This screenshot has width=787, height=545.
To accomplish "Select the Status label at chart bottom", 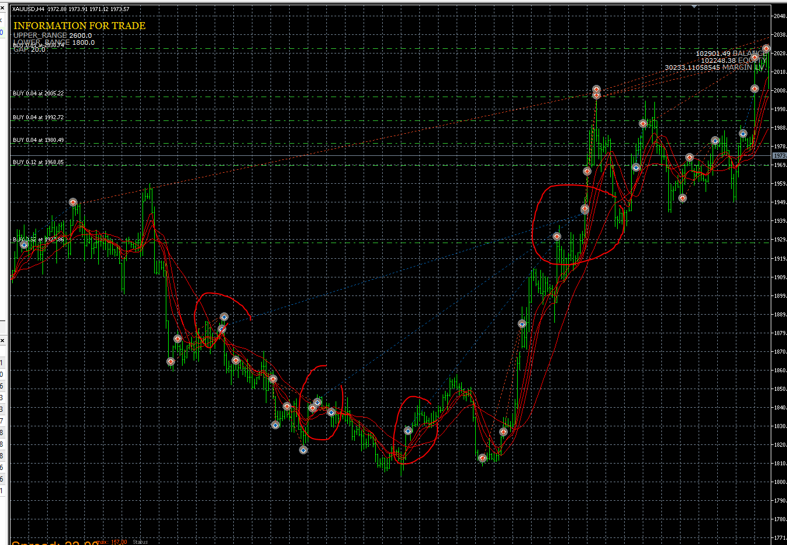I will click(140, 542).
